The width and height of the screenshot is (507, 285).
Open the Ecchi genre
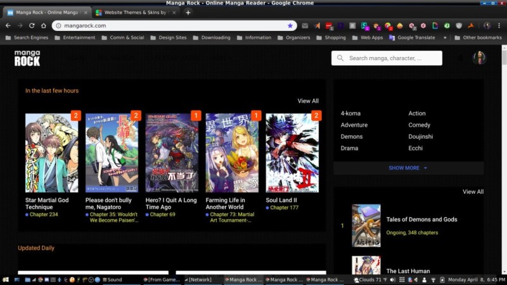point(415,148)
